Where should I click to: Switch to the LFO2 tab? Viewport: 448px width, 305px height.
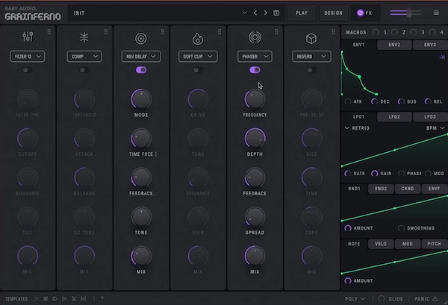(x=394, y=116)
